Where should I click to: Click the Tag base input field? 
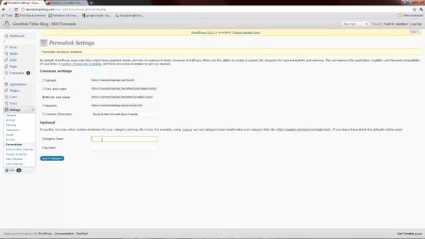point(124,147)
